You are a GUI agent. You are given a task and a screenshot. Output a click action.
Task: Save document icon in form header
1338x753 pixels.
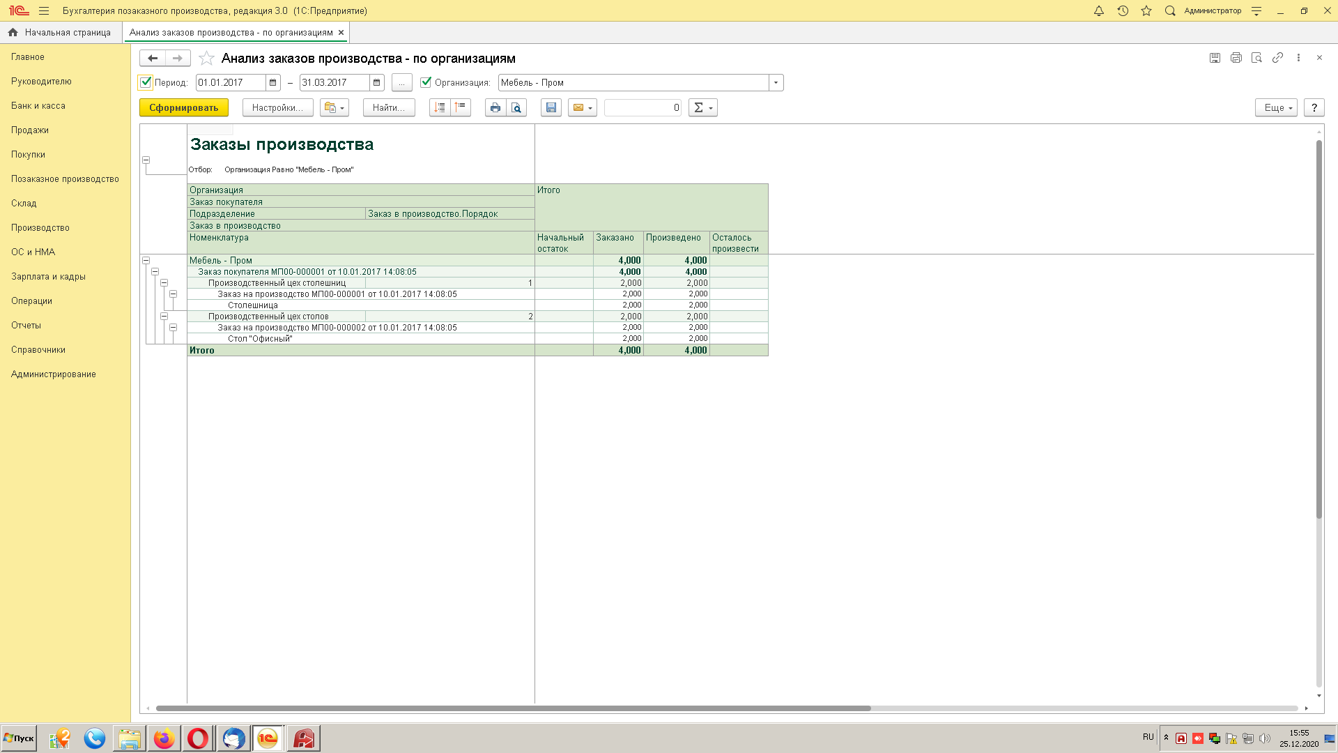tap(1215, 58)
